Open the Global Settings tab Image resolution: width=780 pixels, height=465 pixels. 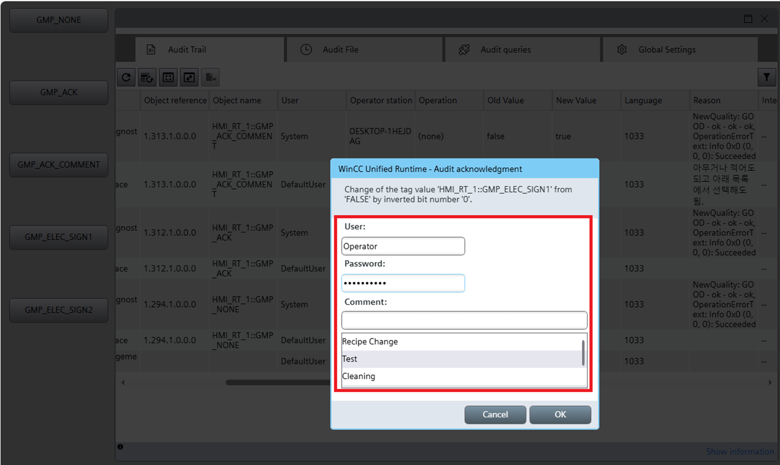point(680,49)
